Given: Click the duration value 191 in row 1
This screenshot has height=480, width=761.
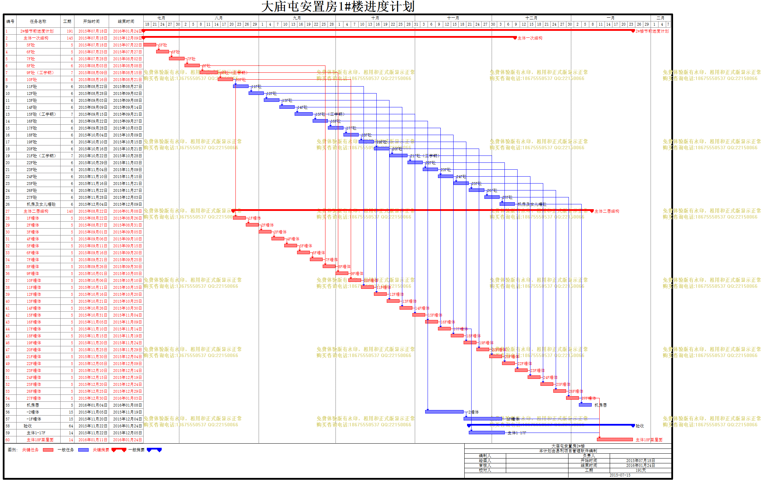Looking at the screenshot, I should [x=70, y=31].
